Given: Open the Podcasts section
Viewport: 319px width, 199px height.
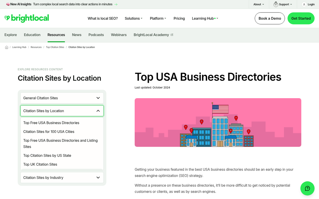Looking at the screenshot, I should point(96,35).
